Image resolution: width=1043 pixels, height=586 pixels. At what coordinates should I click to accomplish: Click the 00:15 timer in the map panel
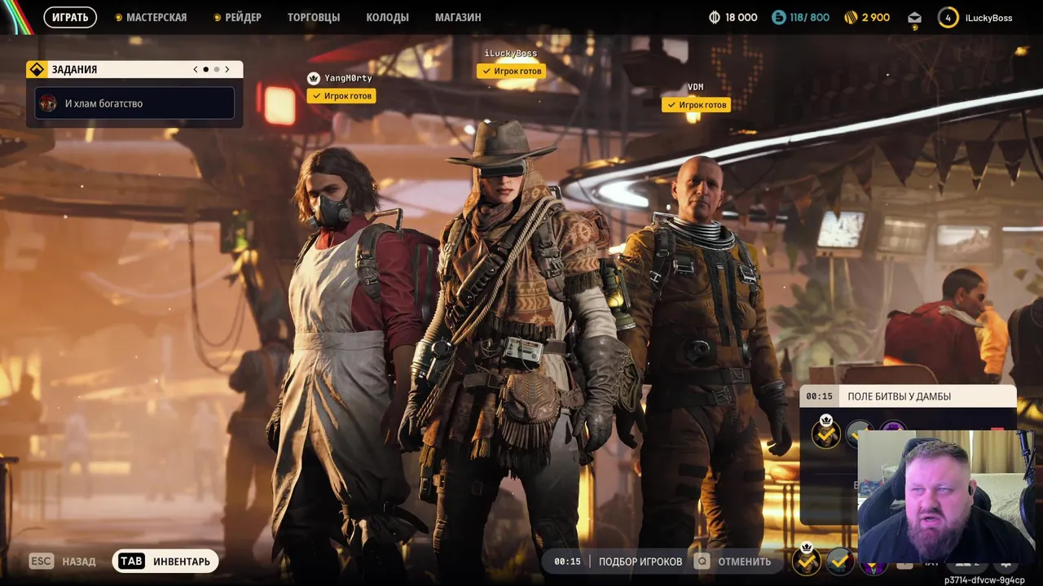point(819,396)
